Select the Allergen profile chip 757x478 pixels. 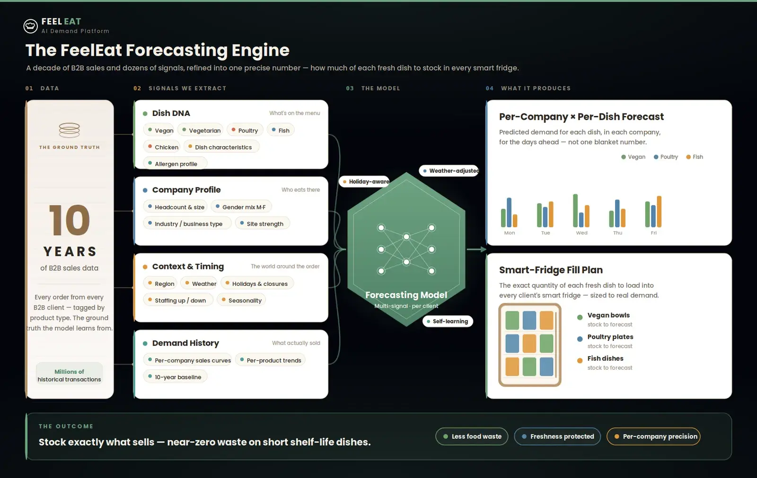(x=175, y=164)
